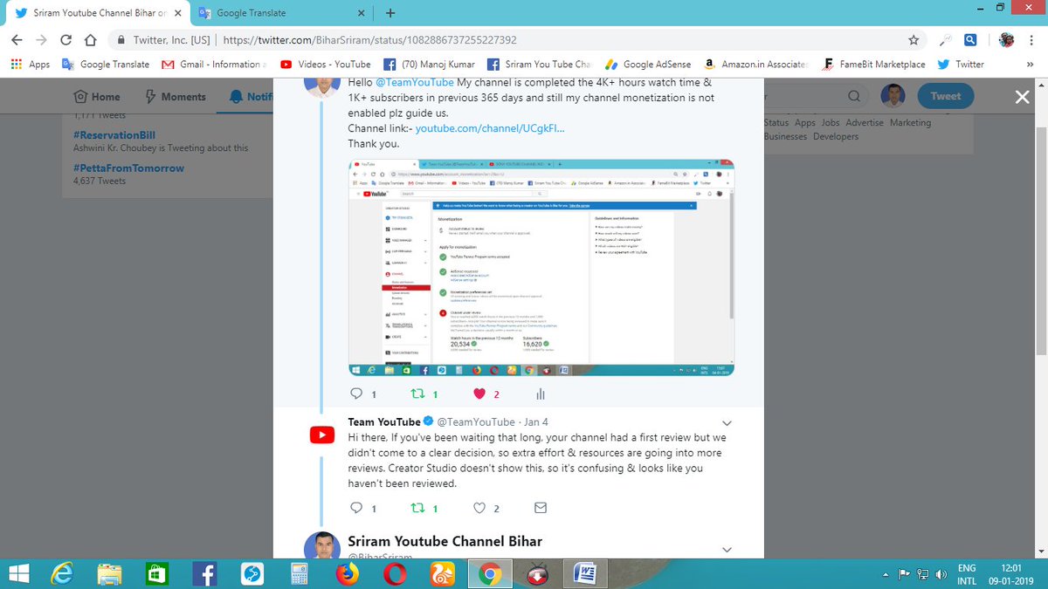
Task: Retweet Sriram's monetization tweet
Action: (417, 394)
